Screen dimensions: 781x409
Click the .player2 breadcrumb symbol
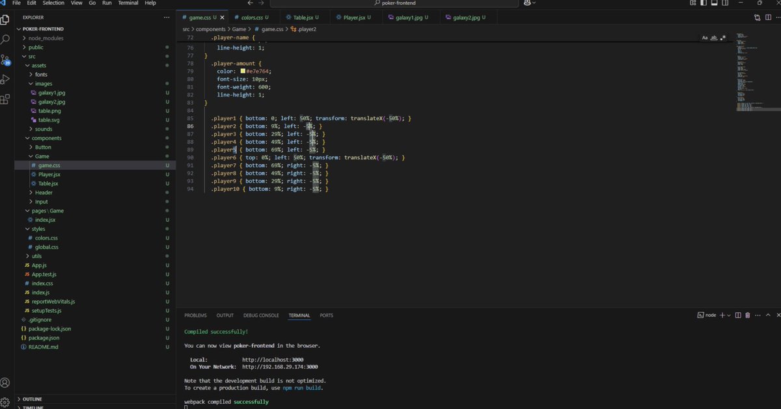[x=303, y=29]
